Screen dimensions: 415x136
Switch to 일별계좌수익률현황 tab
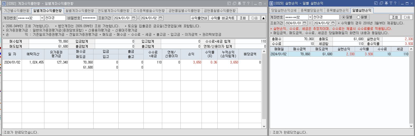pos(48,11)
